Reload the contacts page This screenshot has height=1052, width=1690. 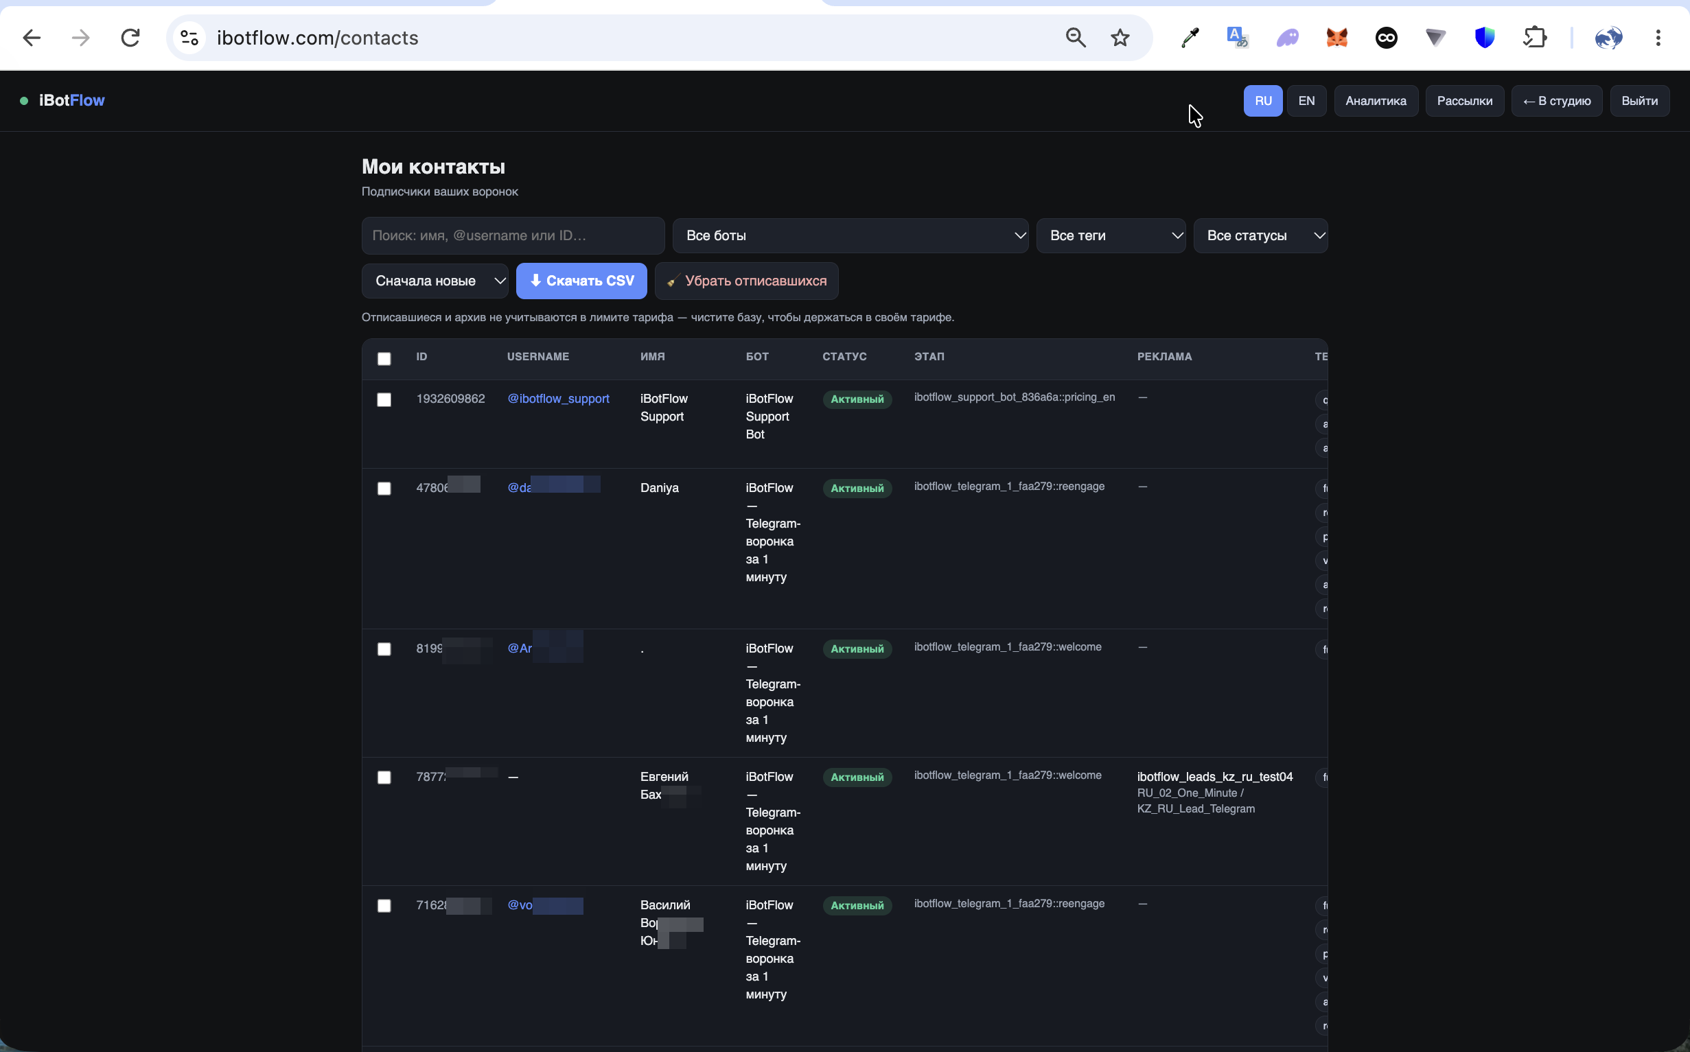tap(131, 38)
